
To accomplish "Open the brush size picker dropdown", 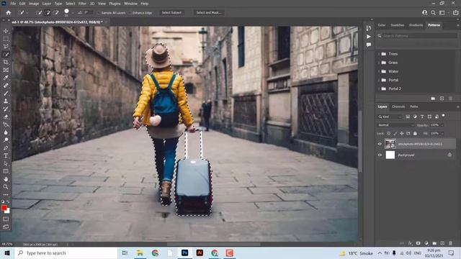I will click(x=73, y=13).
